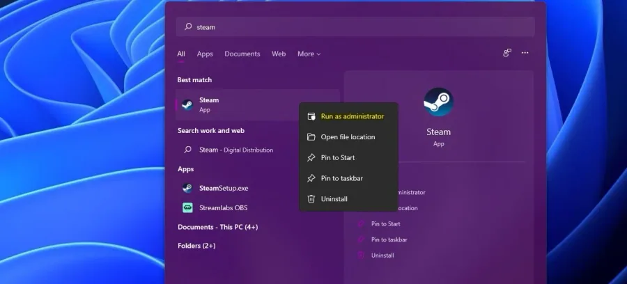Expand the More filter dropdown
This screenshot has width=627, height=284.
click(309, 54)
